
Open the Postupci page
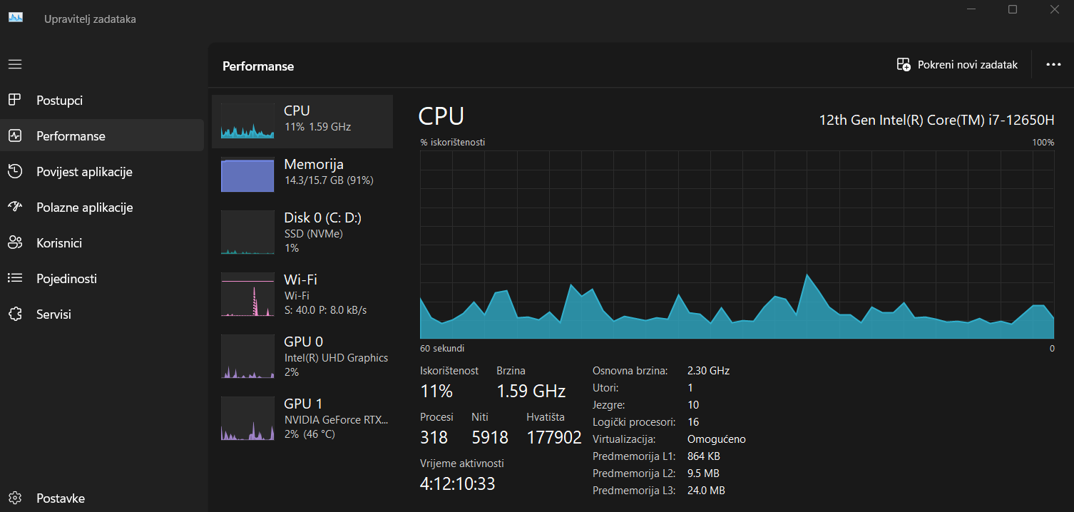tap(102, 100)
